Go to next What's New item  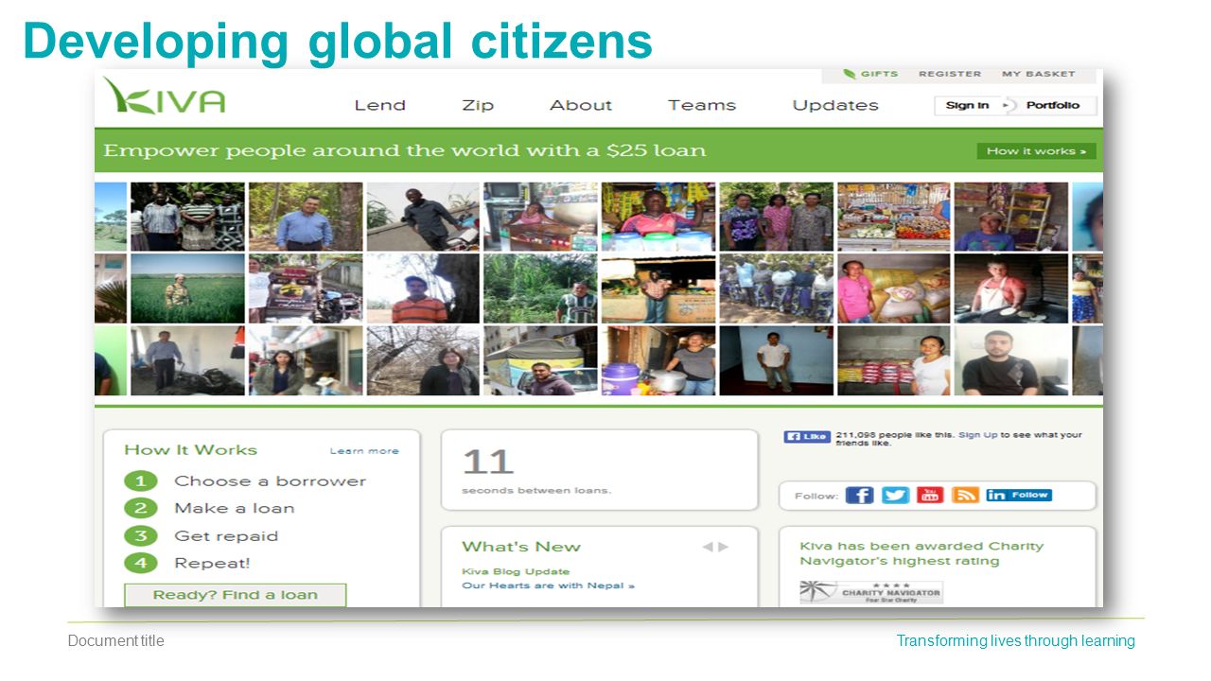724,547
